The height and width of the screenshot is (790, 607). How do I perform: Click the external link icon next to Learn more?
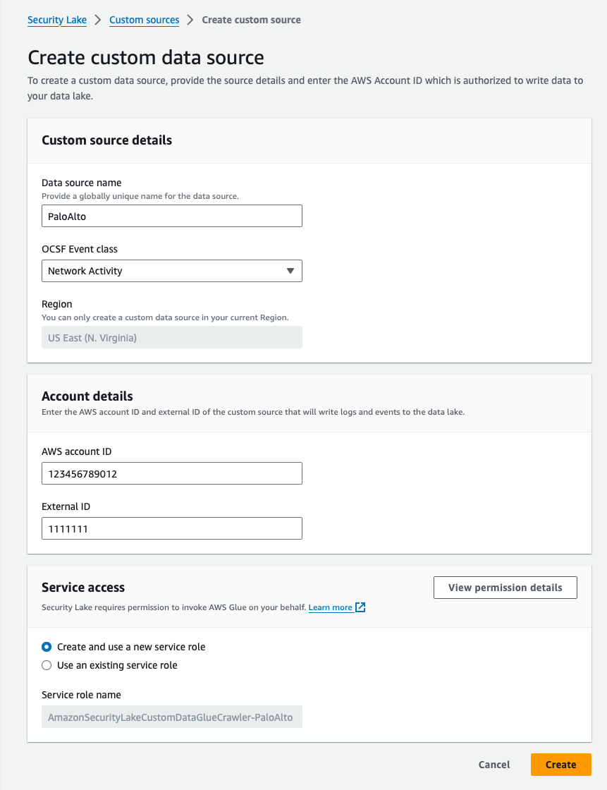tap(360, 607)
